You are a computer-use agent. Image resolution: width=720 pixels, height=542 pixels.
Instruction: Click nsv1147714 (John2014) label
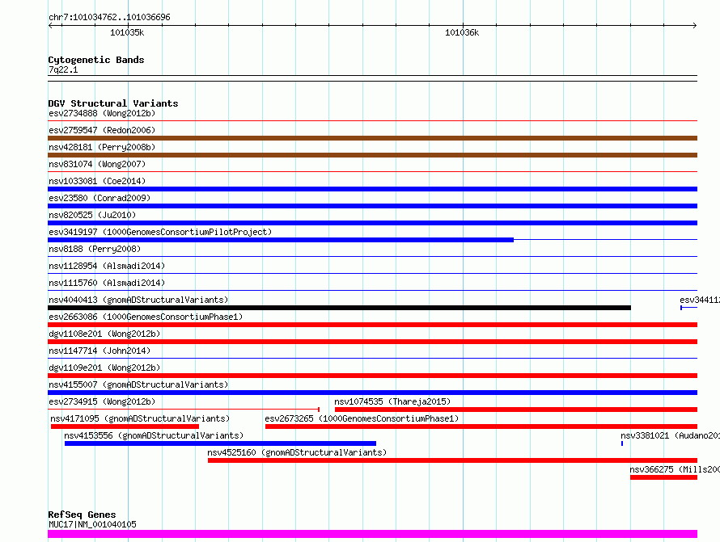pyautogui.click(x=100, y=351)
